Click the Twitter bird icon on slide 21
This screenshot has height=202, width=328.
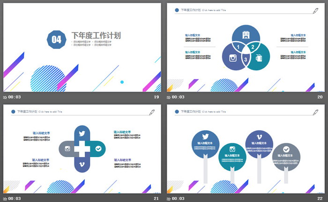pos(82,134)
